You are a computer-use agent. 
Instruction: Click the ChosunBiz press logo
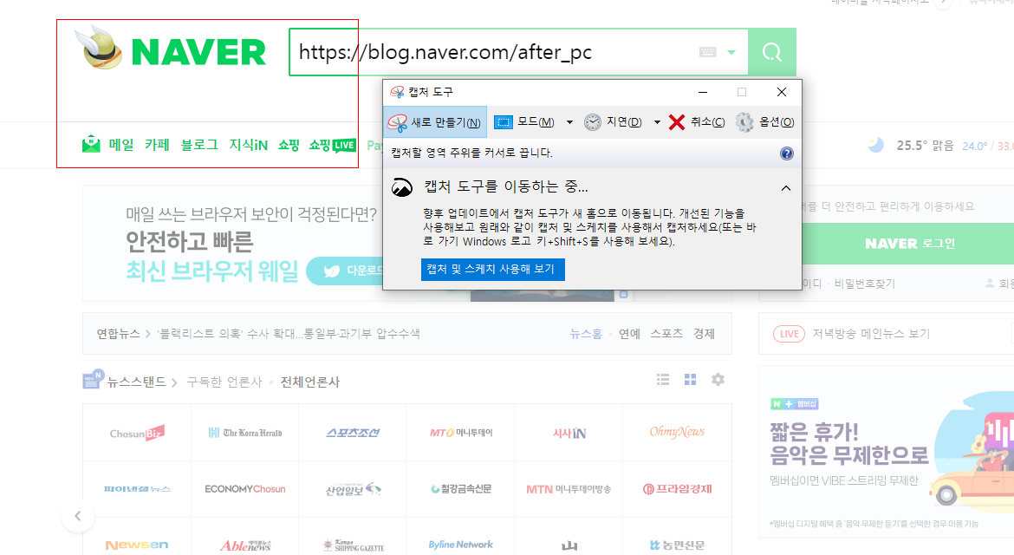[137, 433]
